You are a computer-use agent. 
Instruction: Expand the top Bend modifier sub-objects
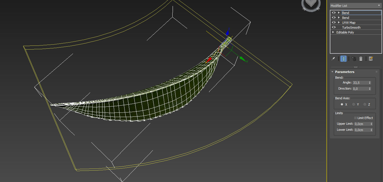(339, 13)
